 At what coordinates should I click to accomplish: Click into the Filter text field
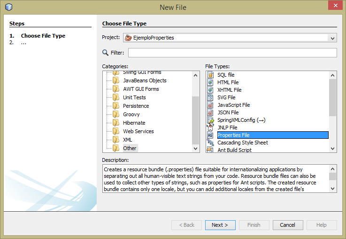232,53
